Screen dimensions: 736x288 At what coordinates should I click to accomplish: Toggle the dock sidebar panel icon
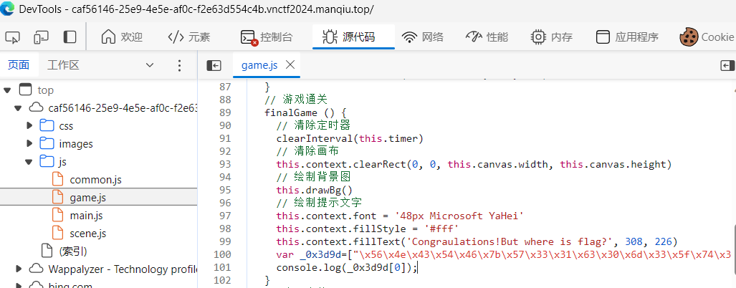(x=70, y=37)
